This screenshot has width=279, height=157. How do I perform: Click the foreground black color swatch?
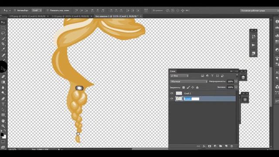tap(2, 135)
